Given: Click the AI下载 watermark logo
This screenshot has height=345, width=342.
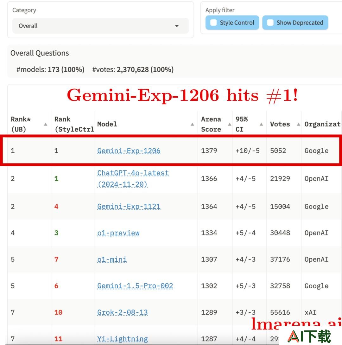Looking at the screenshot, I should (309, 336).
